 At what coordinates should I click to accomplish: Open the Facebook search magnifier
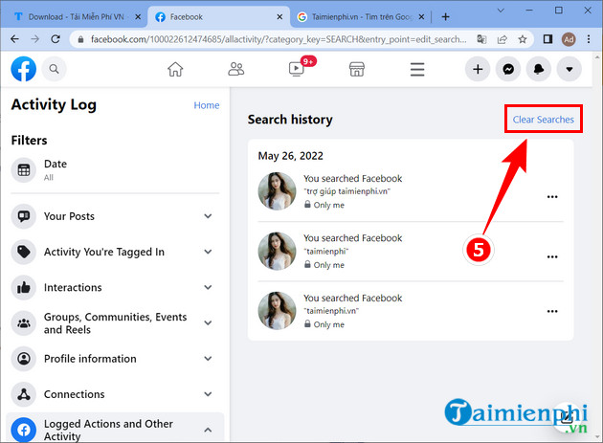tap(54, 69)
